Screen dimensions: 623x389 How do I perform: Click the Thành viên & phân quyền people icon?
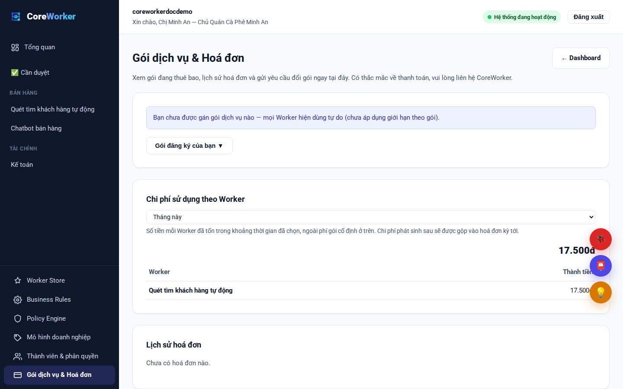click(18, 356)
